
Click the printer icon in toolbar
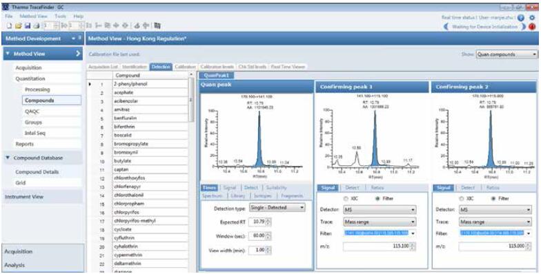37,26
